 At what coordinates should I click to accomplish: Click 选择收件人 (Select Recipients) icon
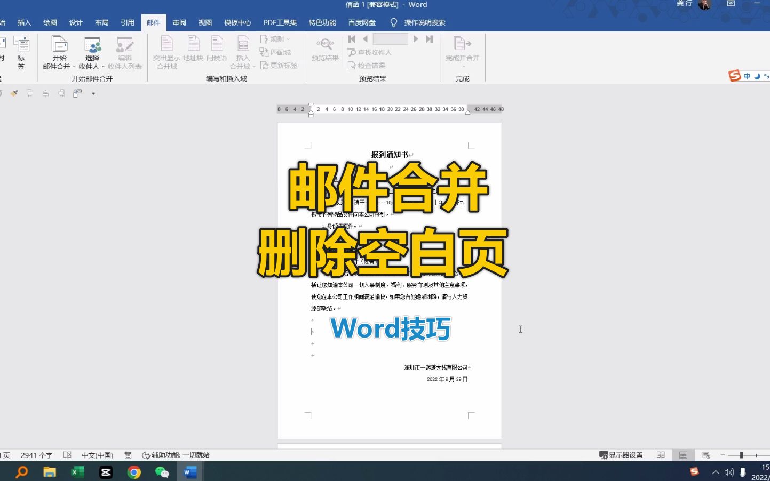pos(92,45)
